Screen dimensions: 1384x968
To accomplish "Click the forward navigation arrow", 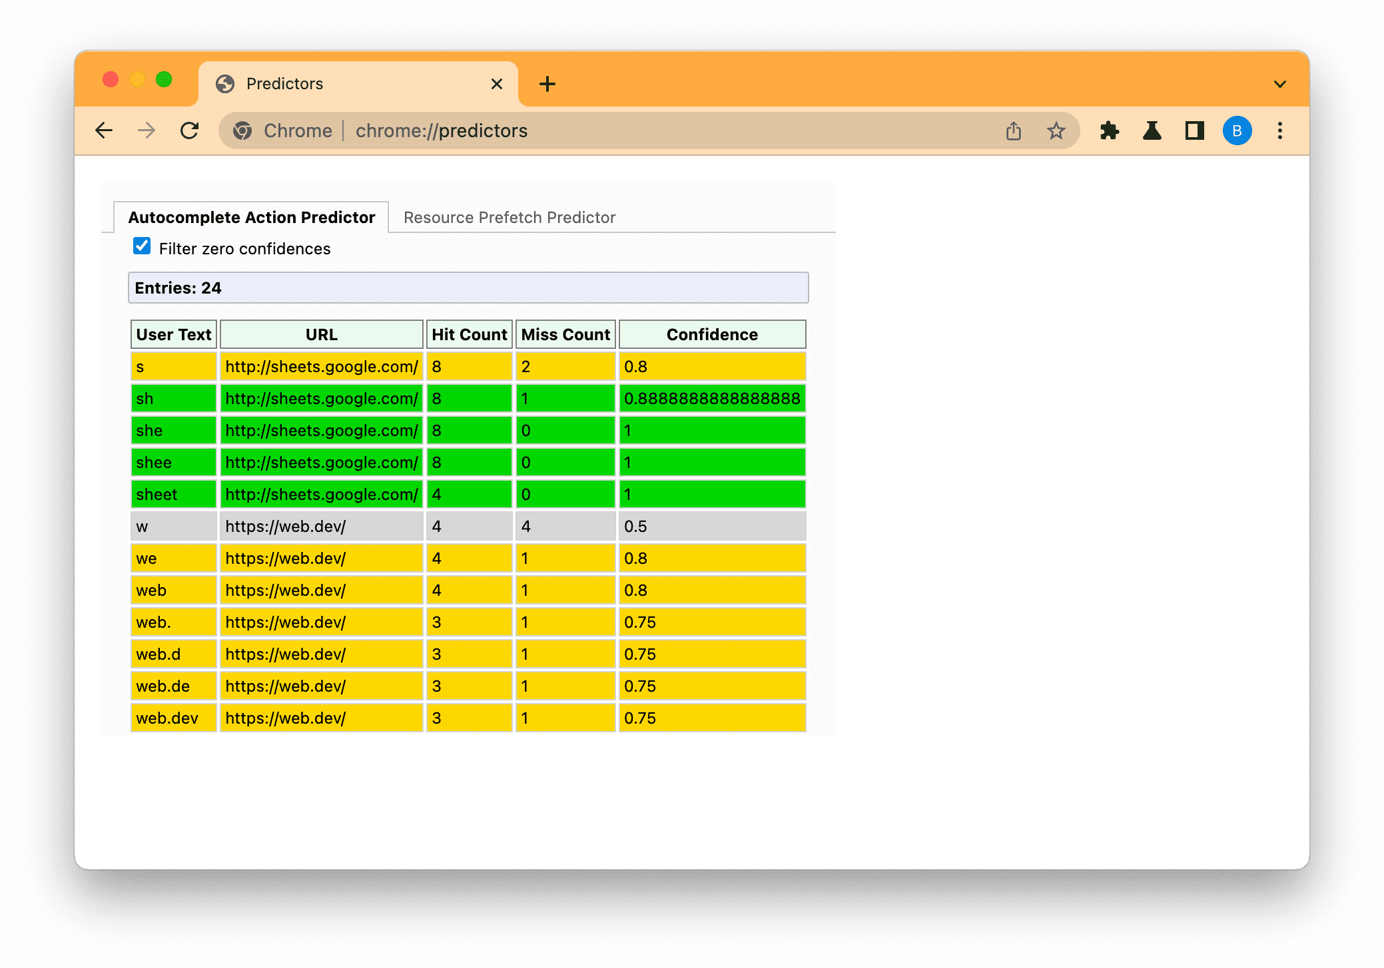I will coord(146,130).
